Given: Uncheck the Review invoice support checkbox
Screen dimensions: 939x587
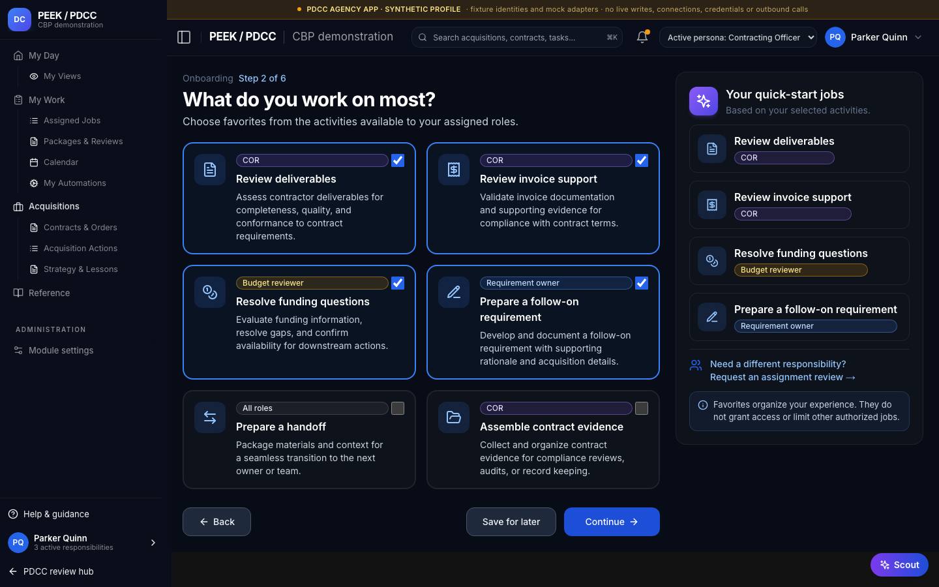Looking at the screenshot, I should (x=642, y=160).
